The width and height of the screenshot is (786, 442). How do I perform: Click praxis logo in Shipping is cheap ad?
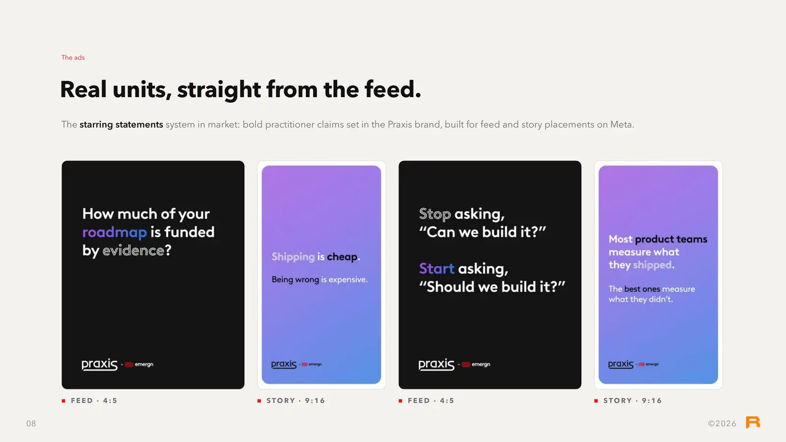click(x=284, y=364)
